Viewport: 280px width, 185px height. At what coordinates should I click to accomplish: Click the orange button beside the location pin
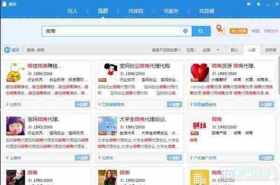click(x=238, y=31)
